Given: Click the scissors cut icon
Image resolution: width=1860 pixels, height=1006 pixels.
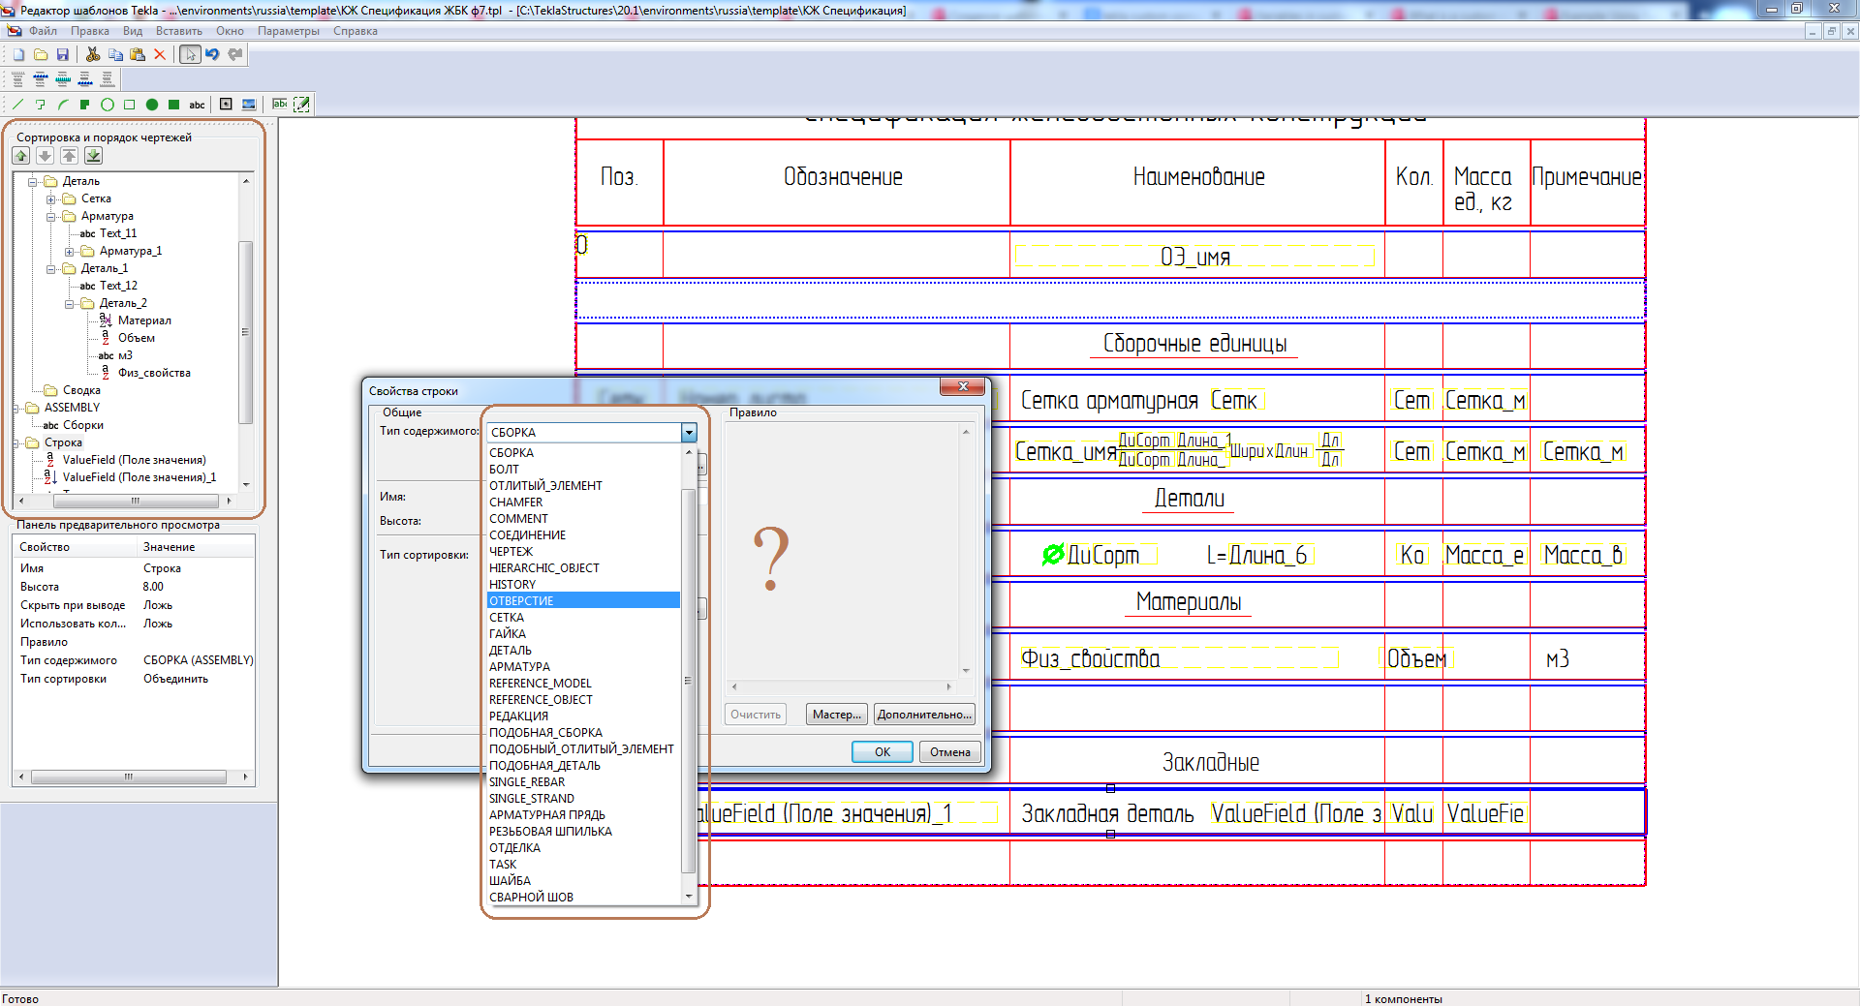Looking at the screenshot, I should 93,55.
